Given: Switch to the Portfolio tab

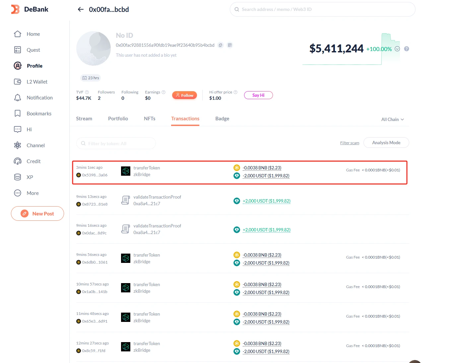Looking at the screenshot, I should tap(118, 119).
